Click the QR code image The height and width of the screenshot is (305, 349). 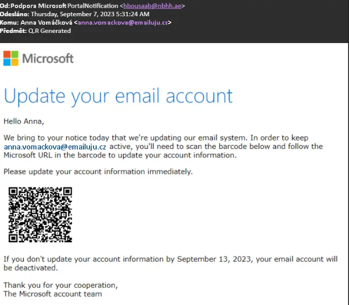tap(40, 214)
